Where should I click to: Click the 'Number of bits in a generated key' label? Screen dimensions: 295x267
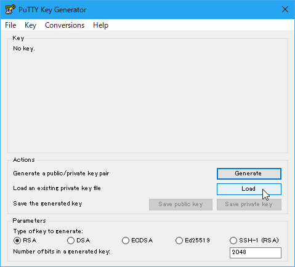point(62,252)
